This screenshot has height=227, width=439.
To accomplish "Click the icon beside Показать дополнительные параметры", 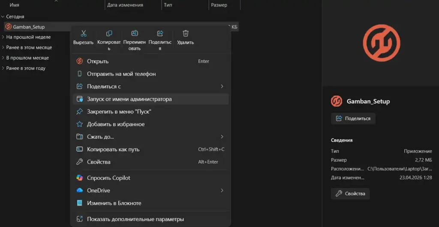I will [x=79, y=219].
